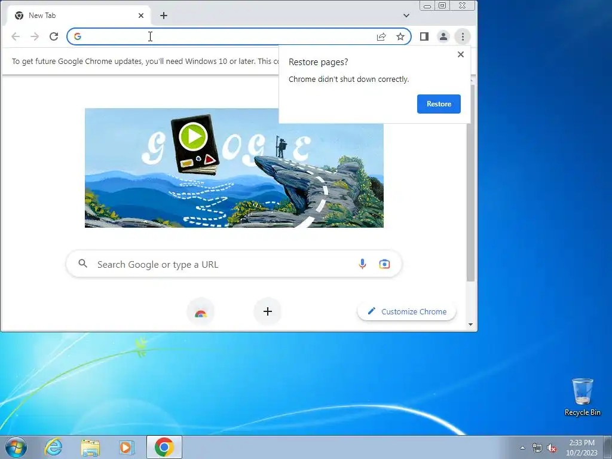Click the Restore button
Screen dimensions: 612x459
tap(439, 104)
